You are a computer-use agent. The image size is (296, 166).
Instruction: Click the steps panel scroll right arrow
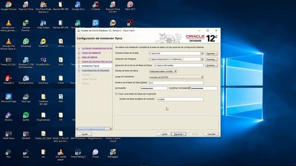click(x=111, y=128)
